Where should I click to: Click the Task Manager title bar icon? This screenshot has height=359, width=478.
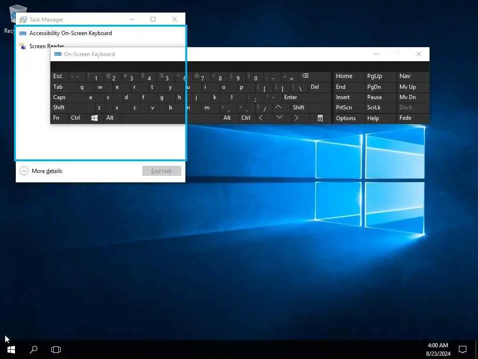tap(23, 20)
